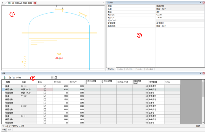The image size is (206, 132).
Task: Uncheck the 表示 checkbox for R-1-3
Action: [x=45, y=86]
